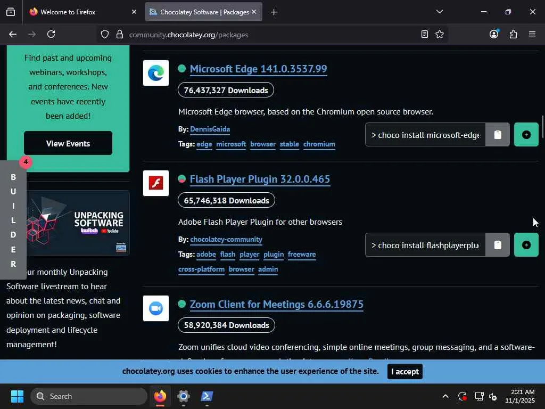Click the muted volume tray icon

point(493,396)
